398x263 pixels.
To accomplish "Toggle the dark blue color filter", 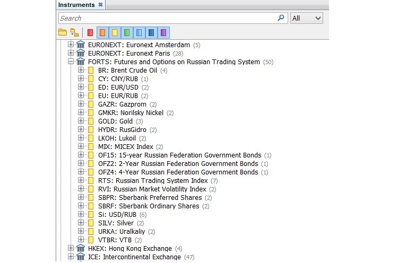I will [x=151, y=32].
